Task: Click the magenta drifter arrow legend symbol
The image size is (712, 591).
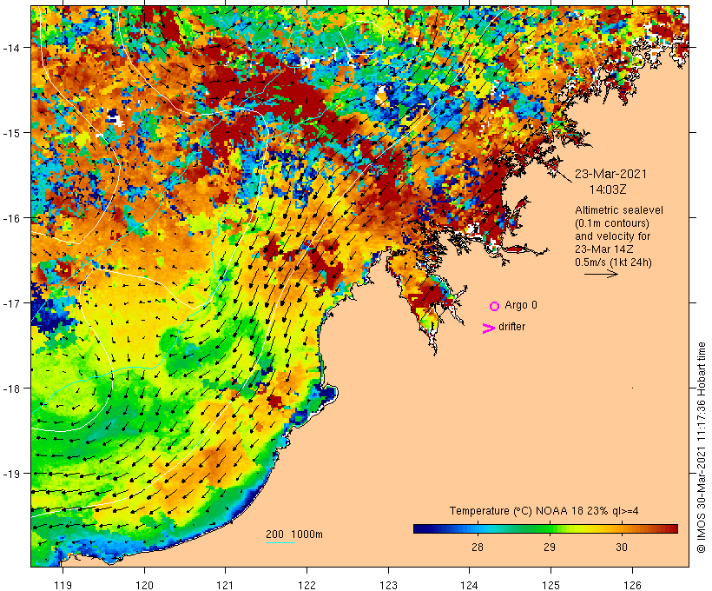Action: [x=489, y=329]
